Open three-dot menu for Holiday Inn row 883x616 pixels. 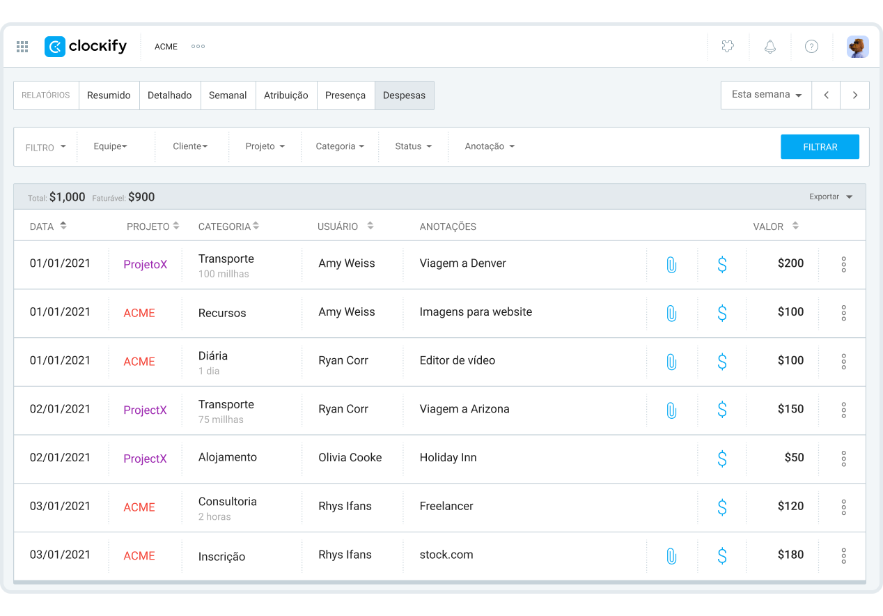point(843,459)
